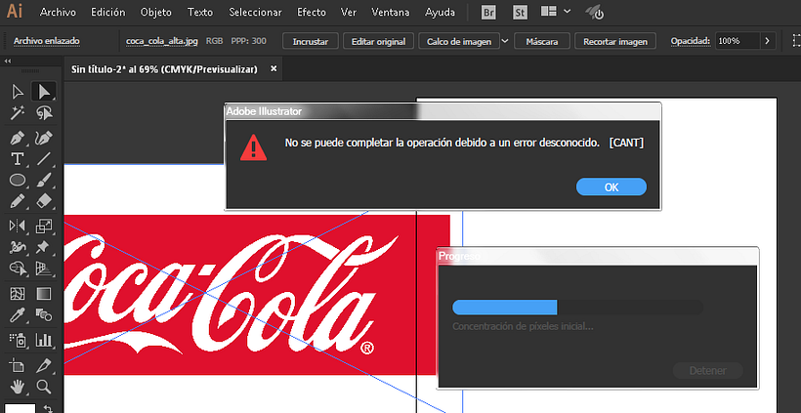
Task: Select the Selection tool outlined arrow
Action: coord(18,92)
